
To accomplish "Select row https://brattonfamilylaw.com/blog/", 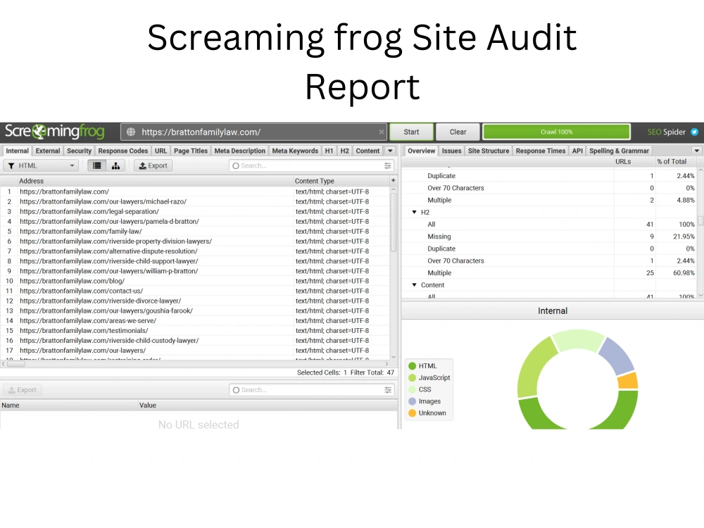I will coord(194,281).
